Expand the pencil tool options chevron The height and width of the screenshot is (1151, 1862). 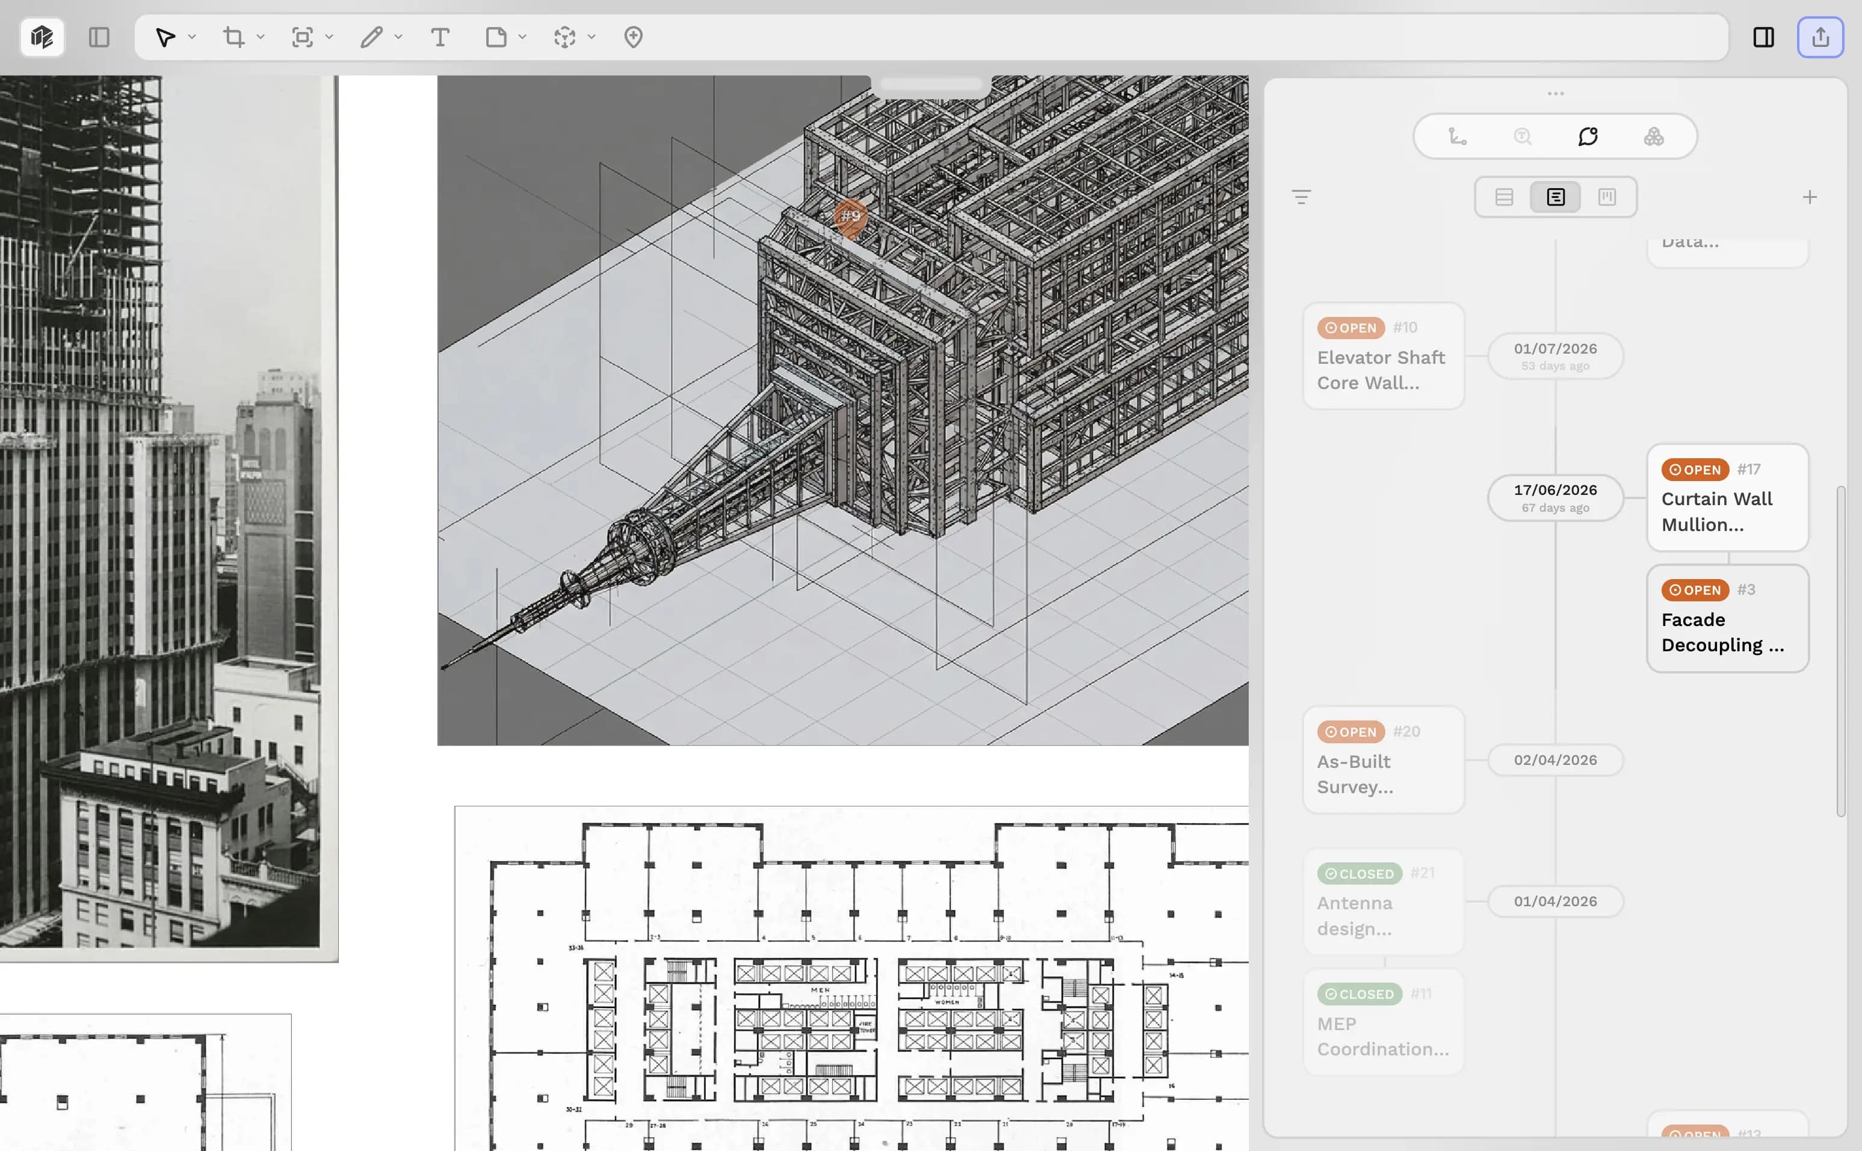pos(398,37)
